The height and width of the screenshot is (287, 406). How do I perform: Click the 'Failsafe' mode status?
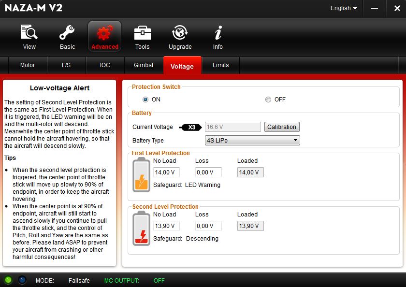79,281
